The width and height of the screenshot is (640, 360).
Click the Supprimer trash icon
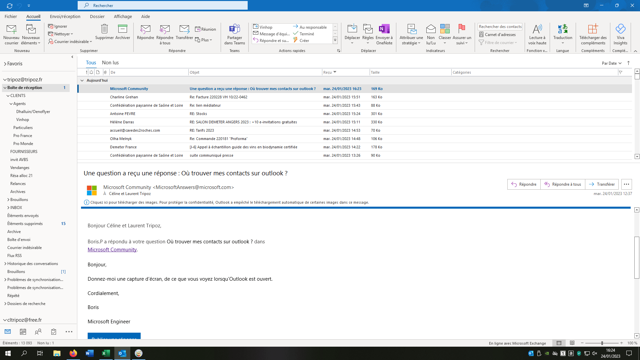tap(104, 29)
